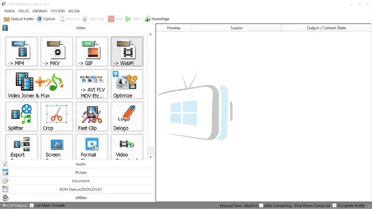Open the -> AVI FLV MOV Etc. converter

[92, 84]
